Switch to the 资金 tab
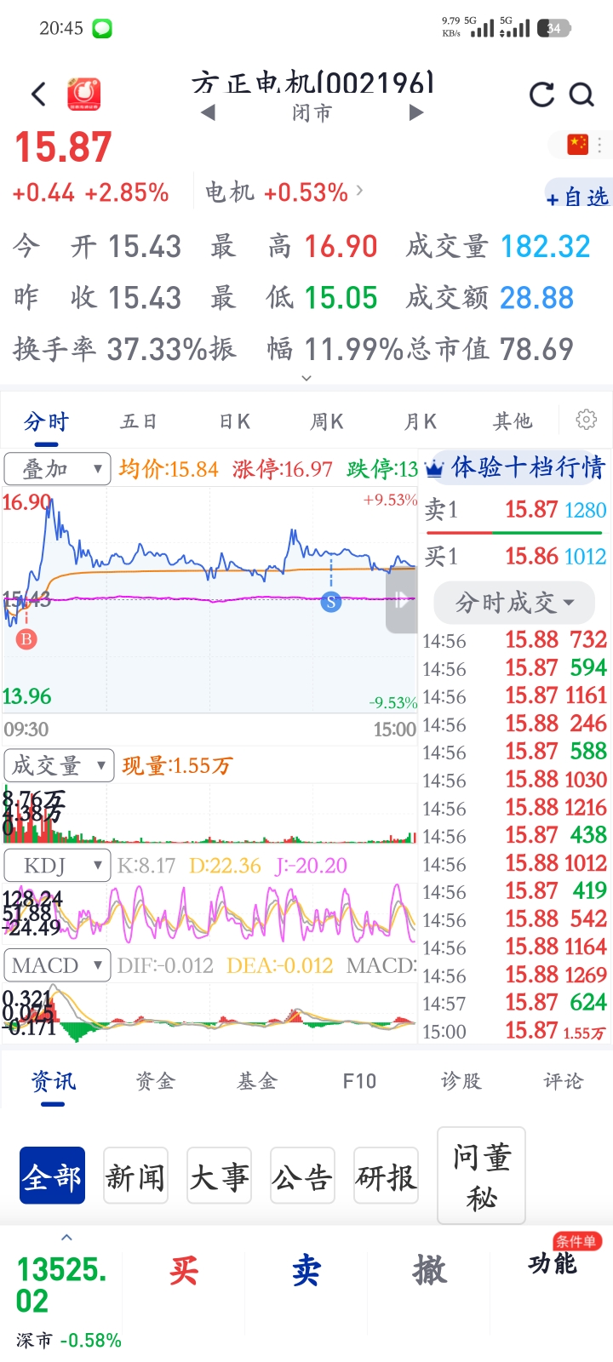This screenshot has width=613, height=1362. [155, 1081]
